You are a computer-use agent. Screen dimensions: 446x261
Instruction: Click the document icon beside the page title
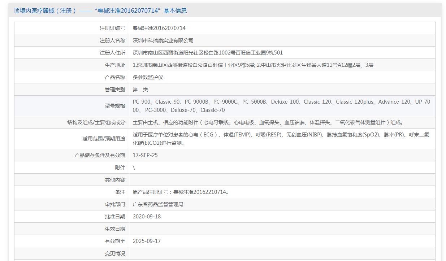pos(17,10)
